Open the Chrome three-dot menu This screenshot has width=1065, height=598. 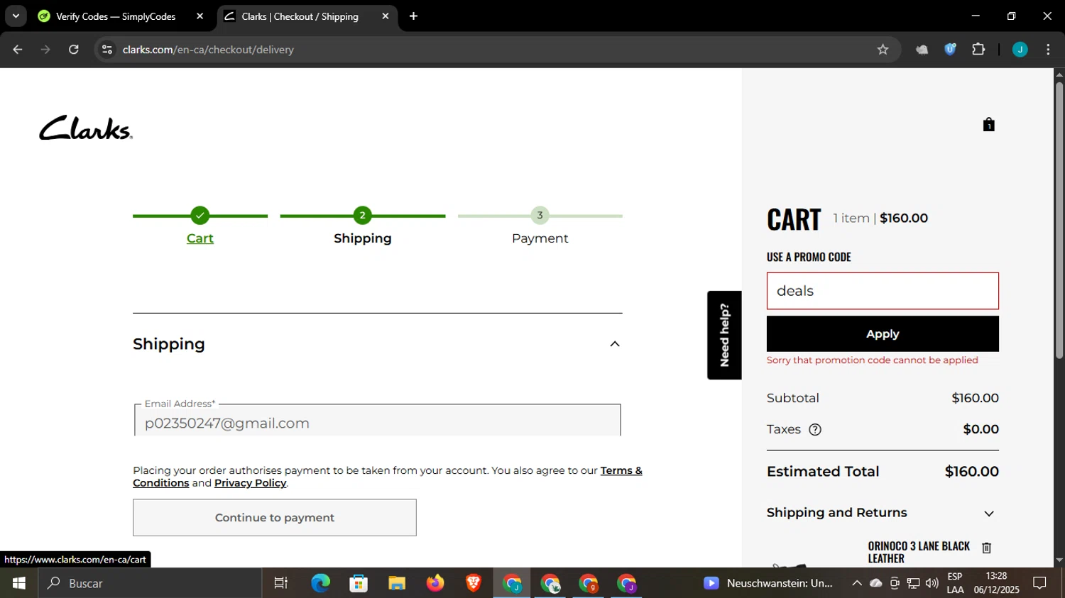tap(1048, 50)
